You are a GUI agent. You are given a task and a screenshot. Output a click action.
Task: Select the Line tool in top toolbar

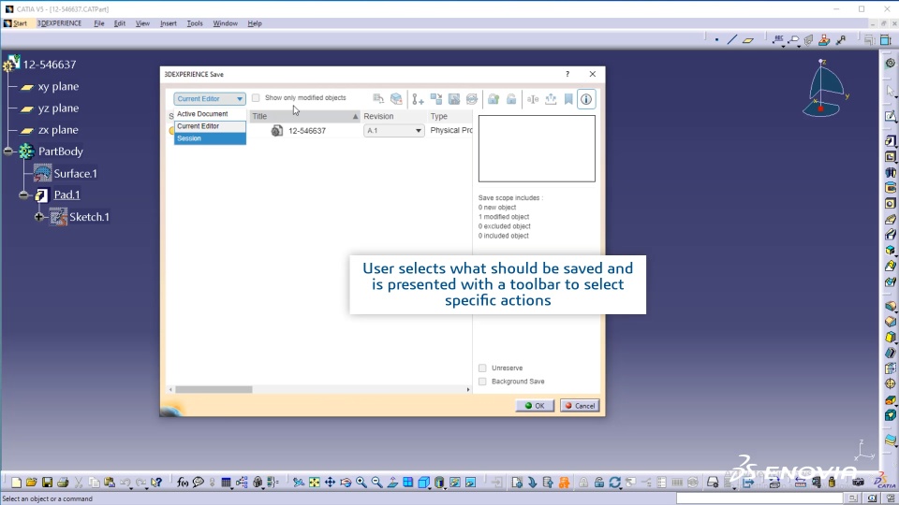click(x=732, y=40)
